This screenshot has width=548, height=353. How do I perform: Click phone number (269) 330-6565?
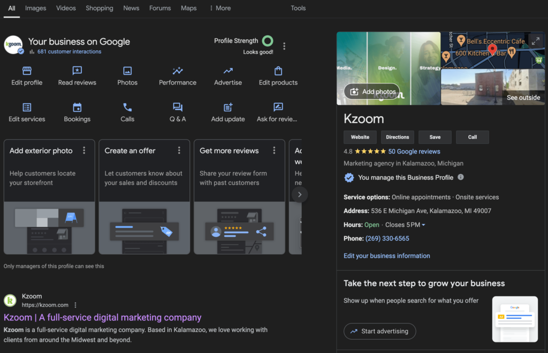pyautogui.click(x=387, y=239)
